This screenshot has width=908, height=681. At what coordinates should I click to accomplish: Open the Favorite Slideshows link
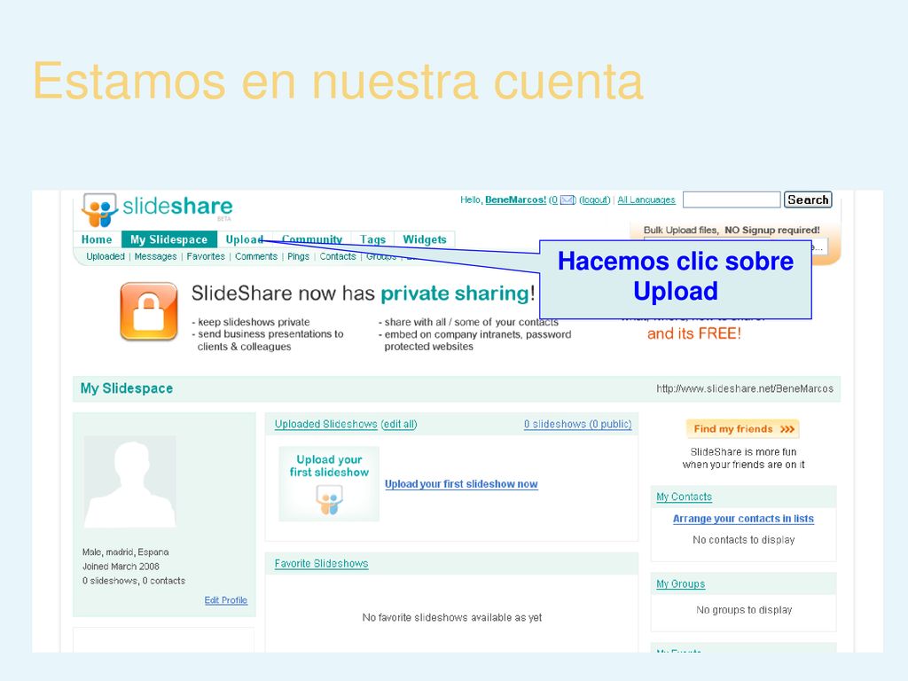[321, 563]
